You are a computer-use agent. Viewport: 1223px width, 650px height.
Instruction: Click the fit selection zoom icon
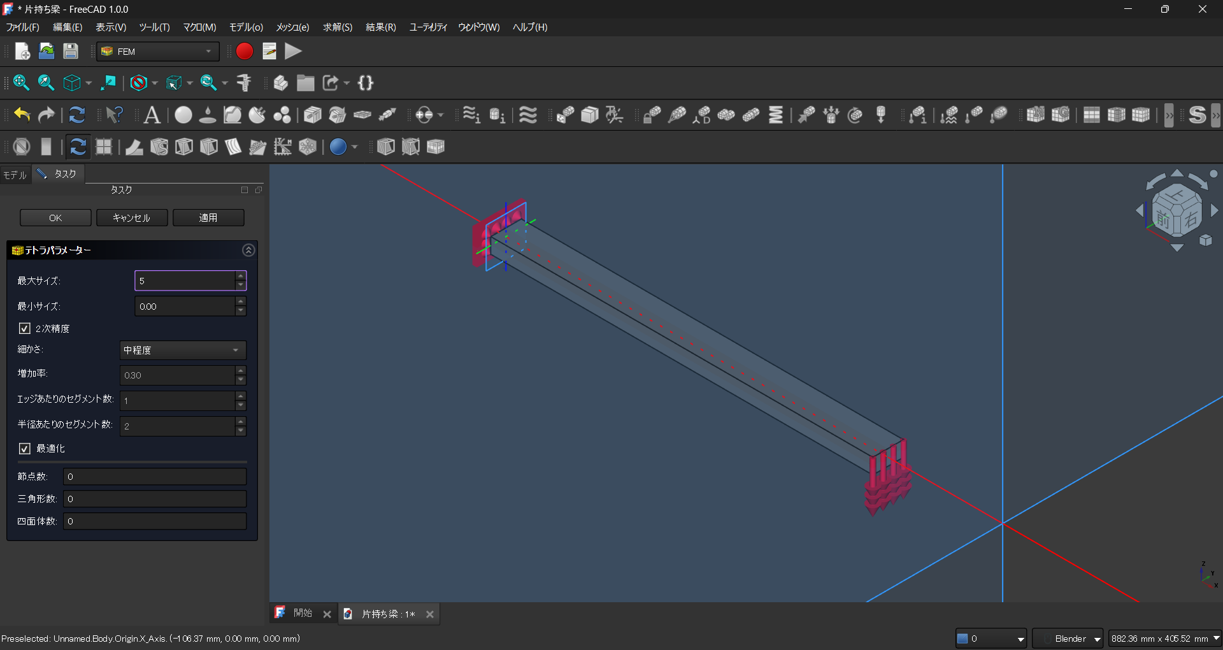pyautogui.click(x=46, y=83)
